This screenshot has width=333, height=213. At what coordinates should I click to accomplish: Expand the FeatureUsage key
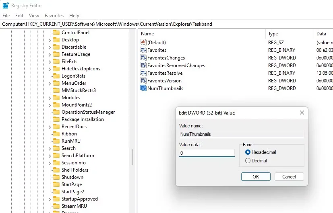(x=50, y=55)
